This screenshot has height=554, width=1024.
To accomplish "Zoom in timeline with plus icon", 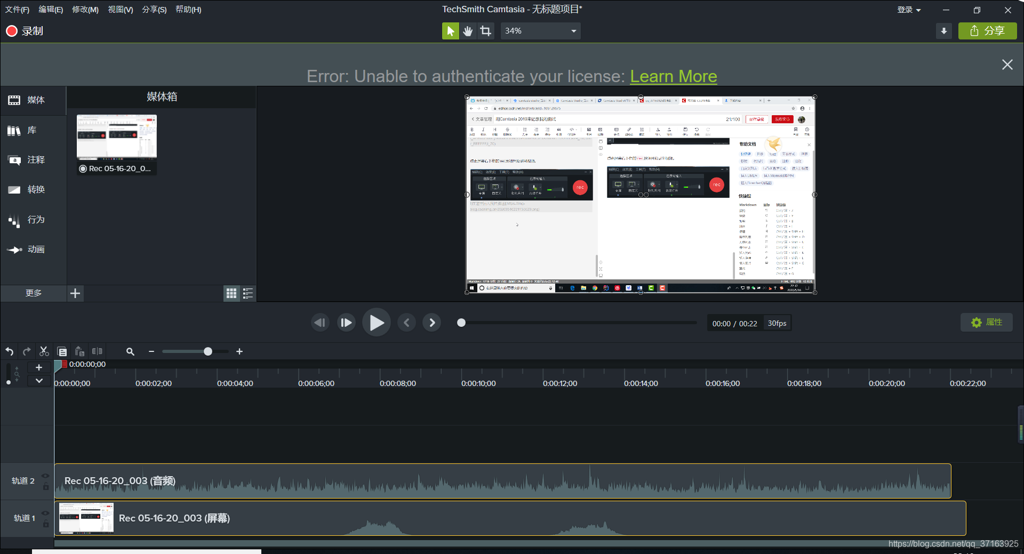I will pos(239,351).
